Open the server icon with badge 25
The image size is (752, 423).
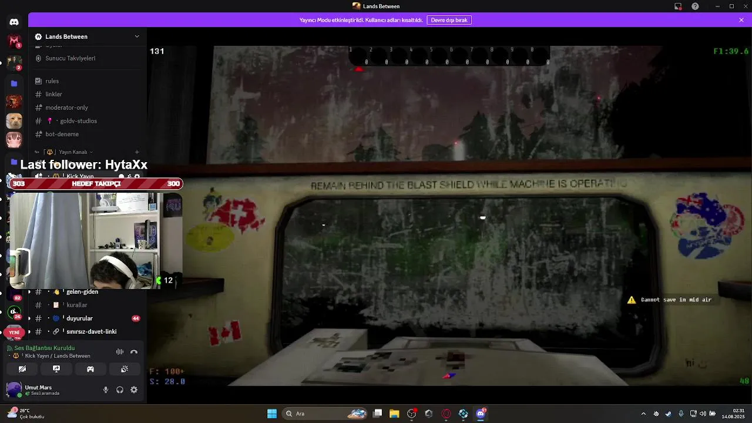coord(14,311)
